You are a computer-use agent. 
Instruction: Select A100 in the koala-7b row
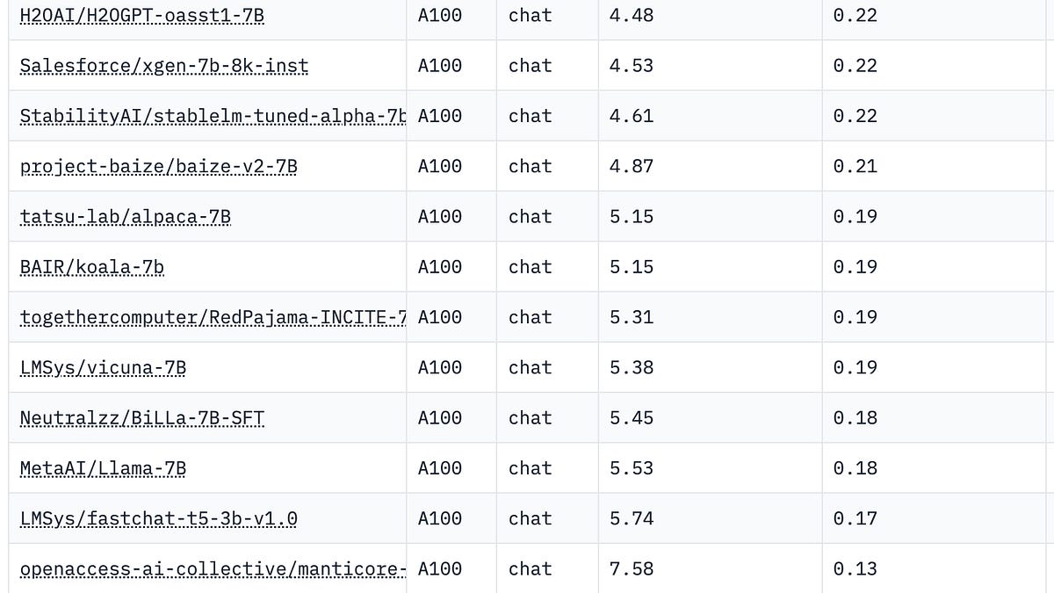click(x=440, y=267)
